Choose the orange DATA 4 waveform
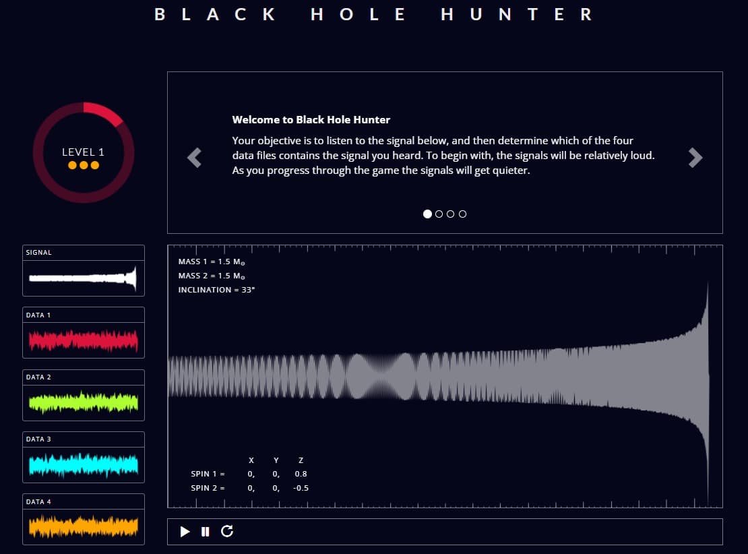Screen dimensions: 748x554 coord(84,526)
